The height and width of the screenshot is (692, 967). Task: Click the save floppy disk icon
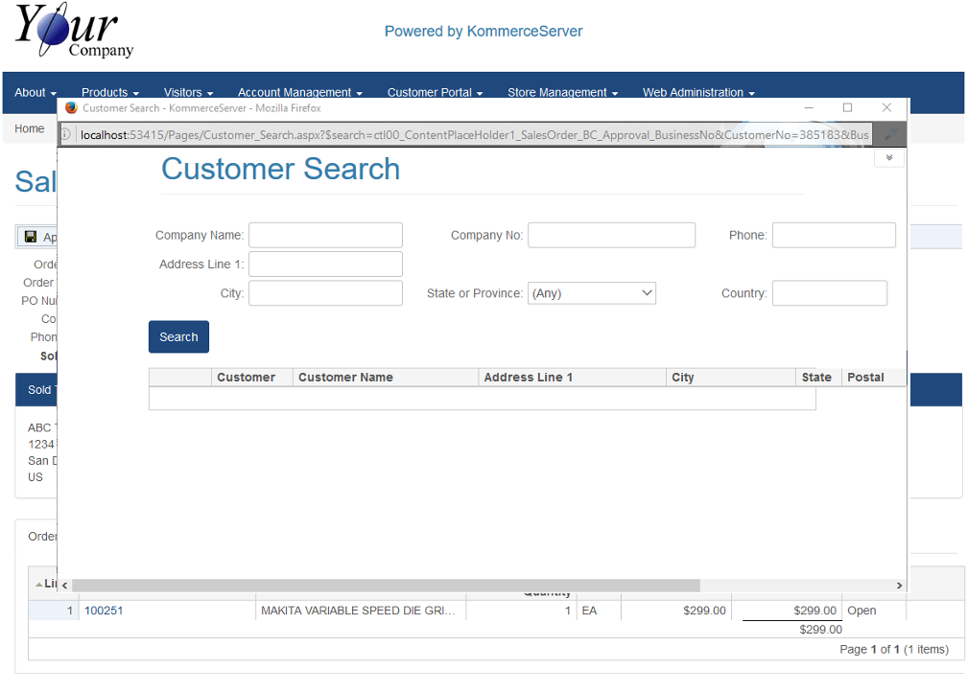tap(31, 237)
